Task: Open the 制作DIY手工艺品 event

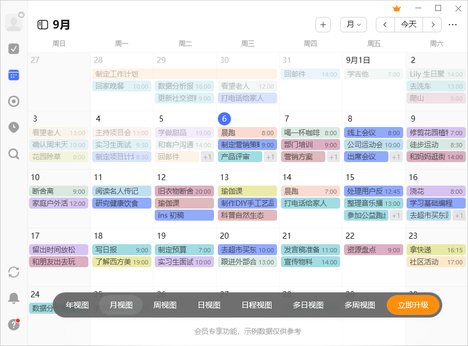Action: [x=247, y=203]
